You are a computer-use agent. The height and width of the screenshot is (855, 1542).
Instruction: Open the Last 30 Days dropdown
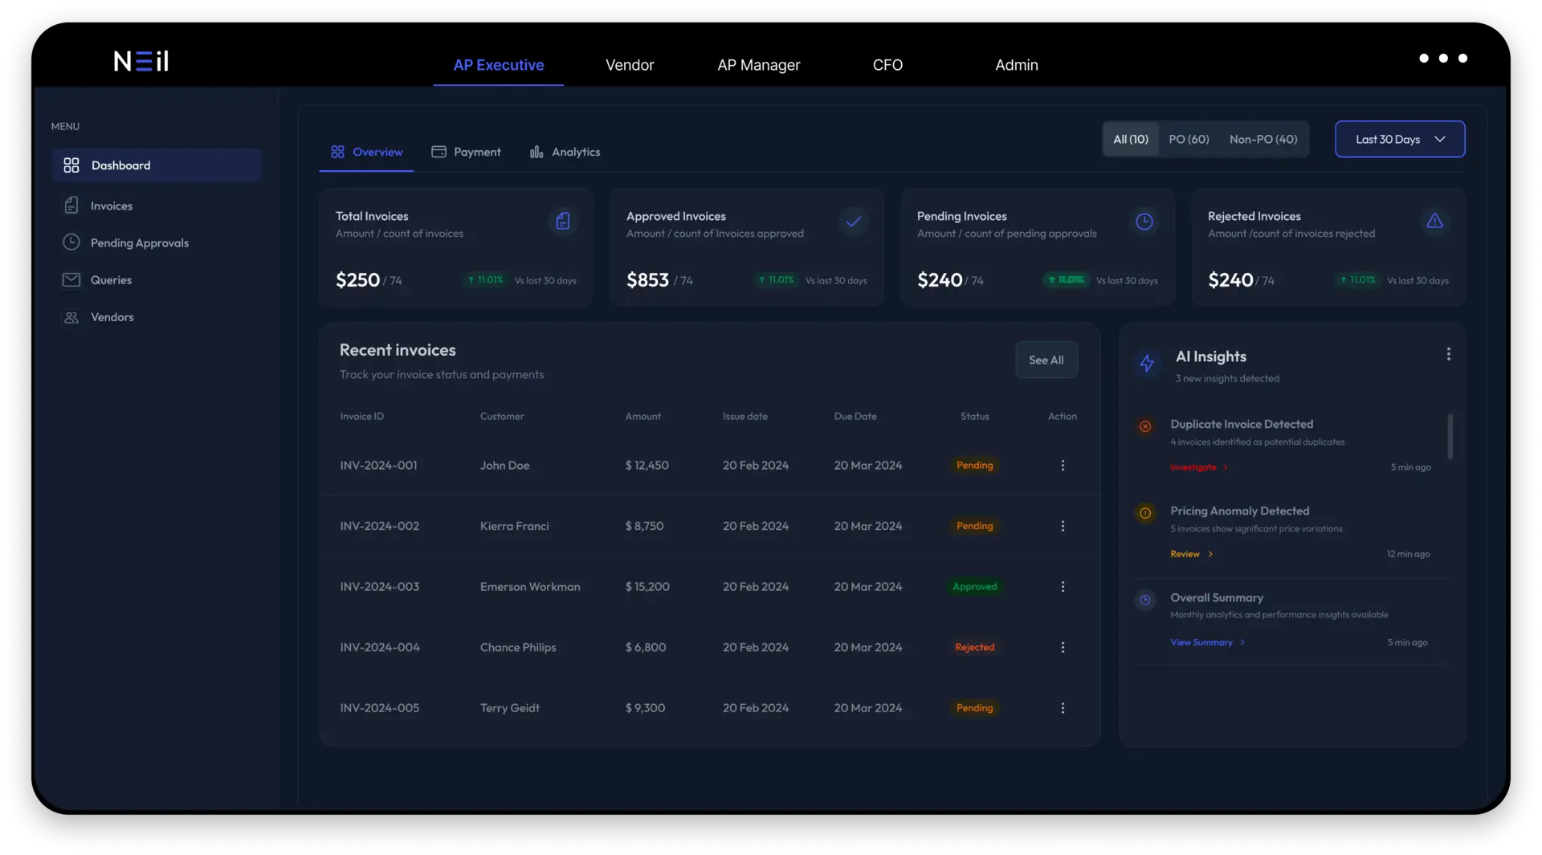(x=1400, y=139)
